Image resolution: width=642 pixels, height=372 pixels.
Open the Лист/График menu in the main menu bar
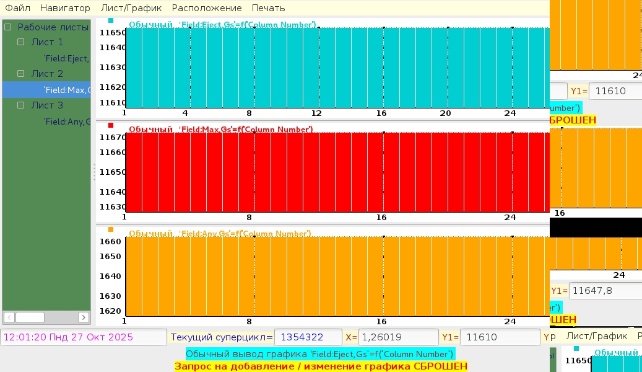click(131, 8)
